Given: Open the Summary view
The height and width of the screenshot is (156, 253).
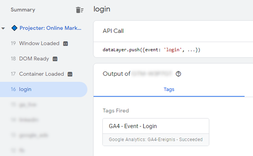Looking at the screenshot, I should point(23,10).
